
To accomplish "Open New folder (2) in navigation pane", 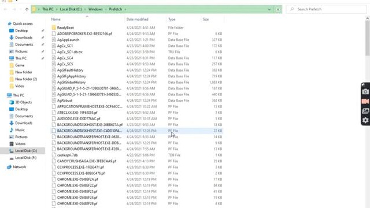I will click(x=26, y=79).
